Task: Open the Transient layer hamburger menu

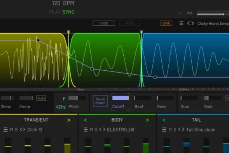Action: click(x=5, y=130)
